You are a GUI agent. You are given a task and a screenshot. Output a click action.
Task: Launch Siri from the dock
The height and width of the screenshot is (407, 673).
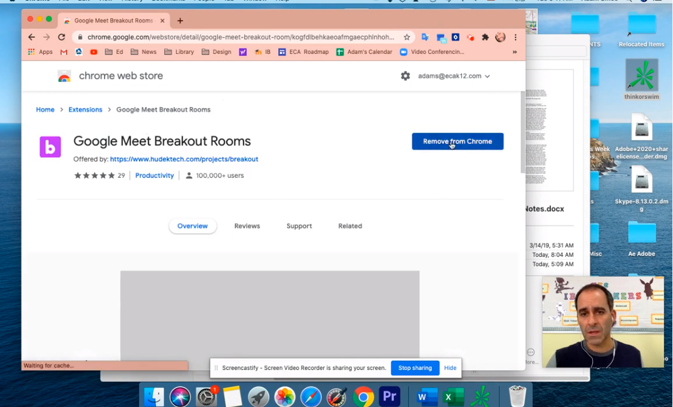coord(180,396)
